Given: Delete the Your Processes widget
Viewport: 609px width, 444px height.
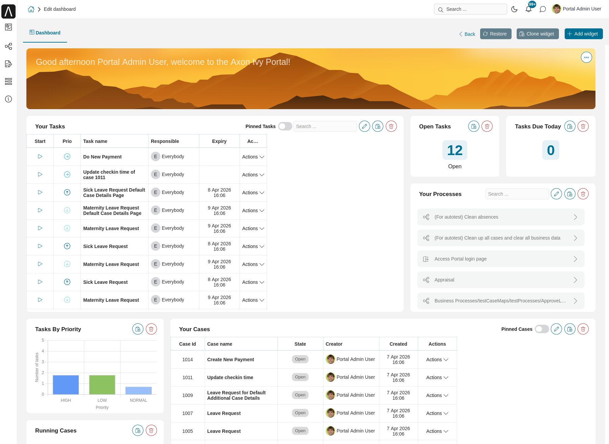Looking at the screenshot, I should 583,194.
